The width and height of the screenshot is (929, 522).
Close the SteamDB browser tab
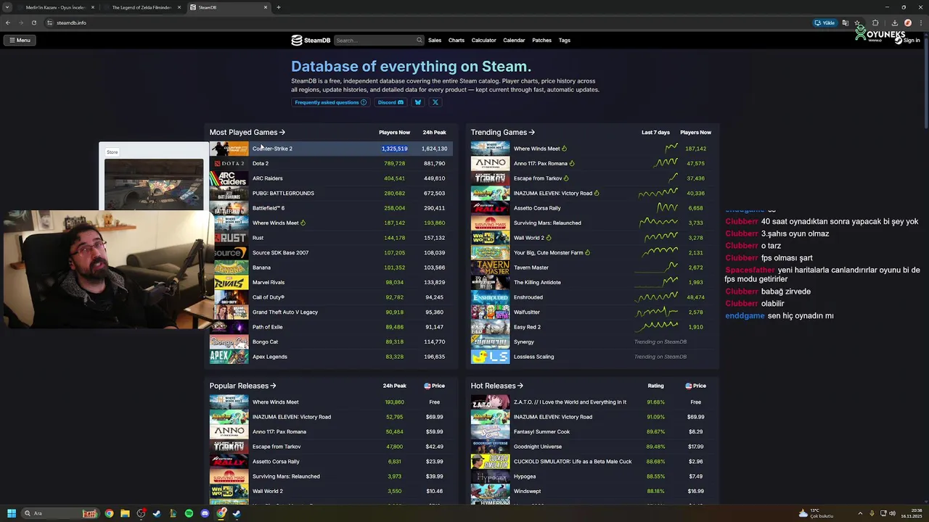coord(266,7)
